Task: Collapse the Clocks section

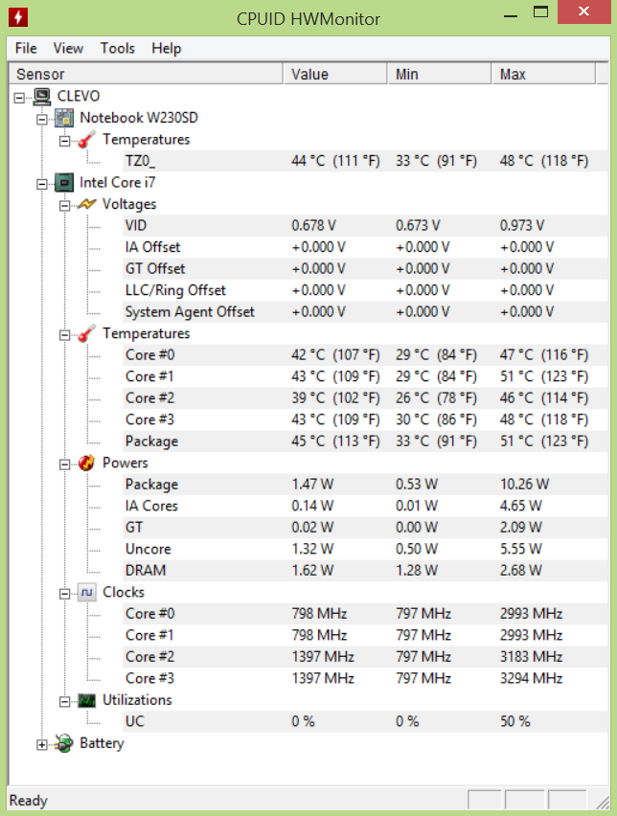Action: click(x=64, y=594)
